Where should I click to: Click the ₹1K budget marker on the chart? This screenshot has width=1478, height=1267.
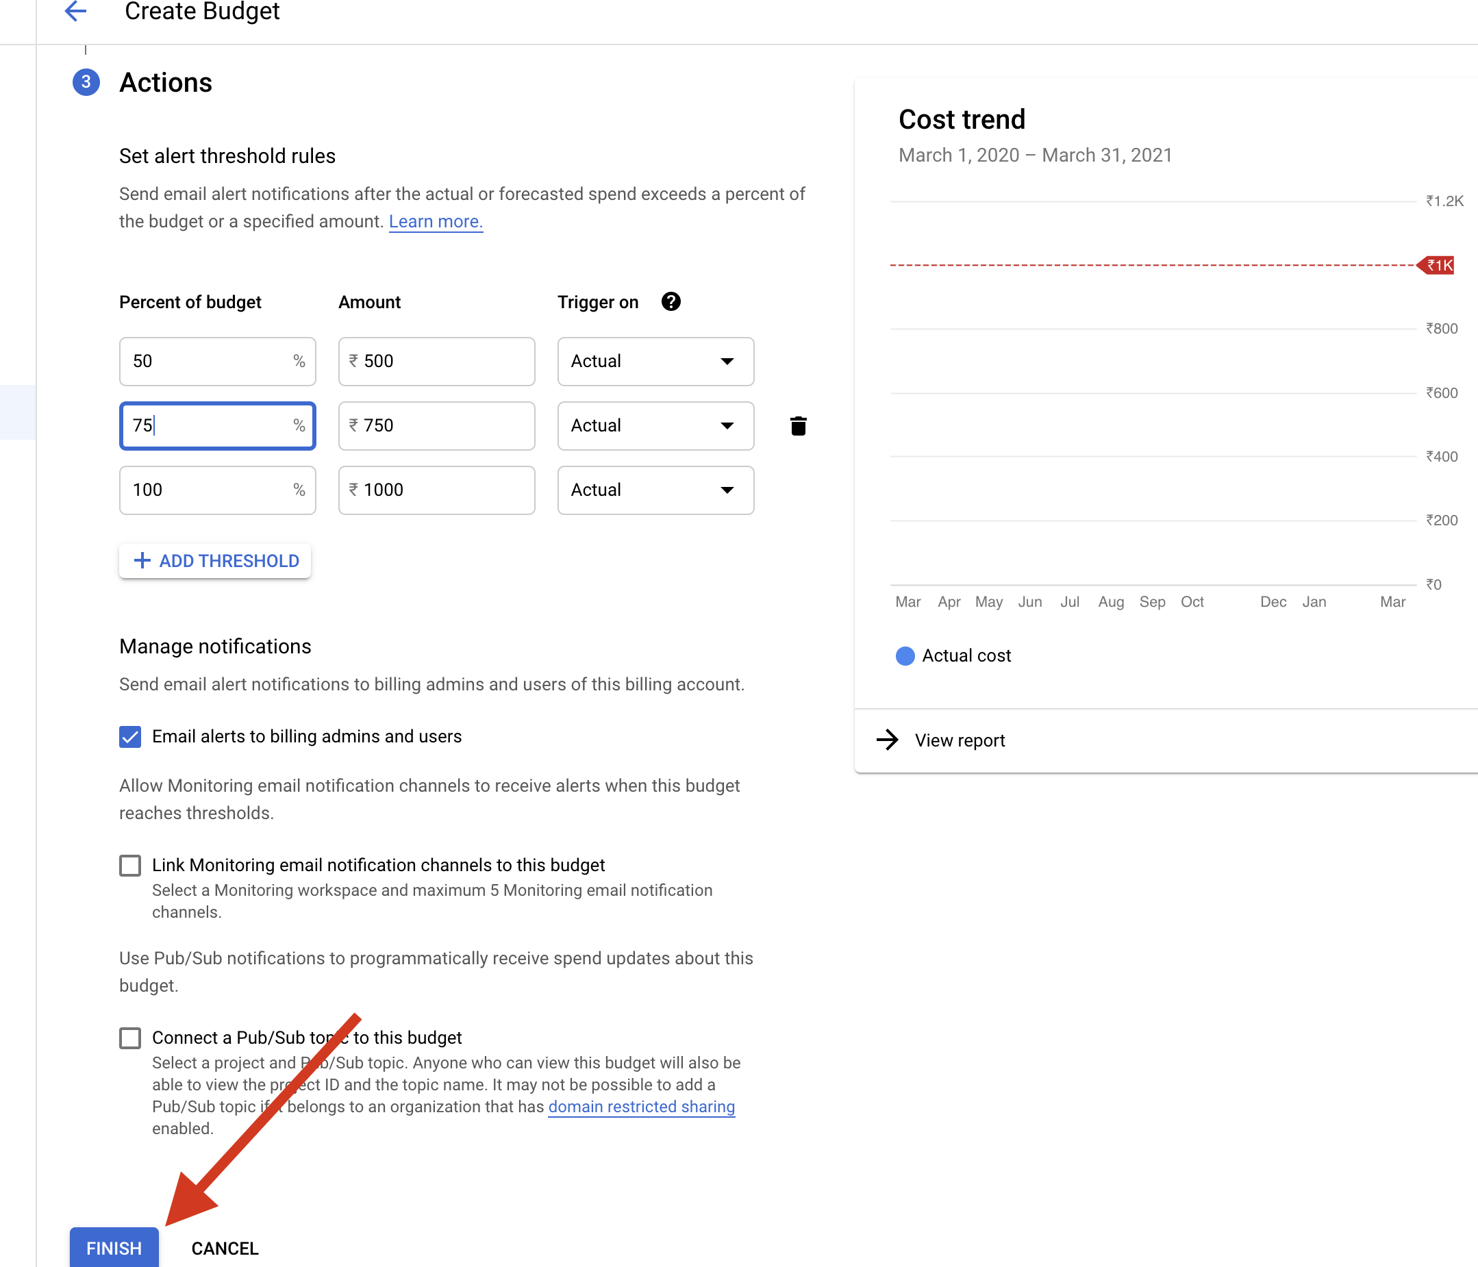pos(1436,266)
